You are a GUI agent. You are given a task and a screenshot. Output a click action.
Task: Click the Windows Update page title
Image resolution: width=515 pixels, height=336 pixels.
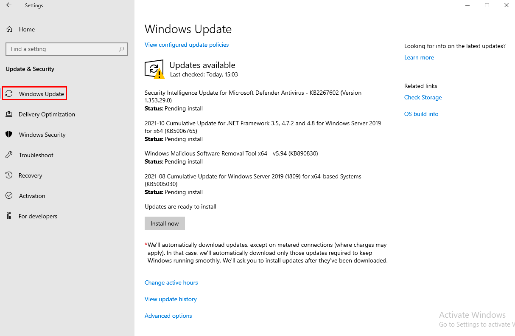point(188,29)
